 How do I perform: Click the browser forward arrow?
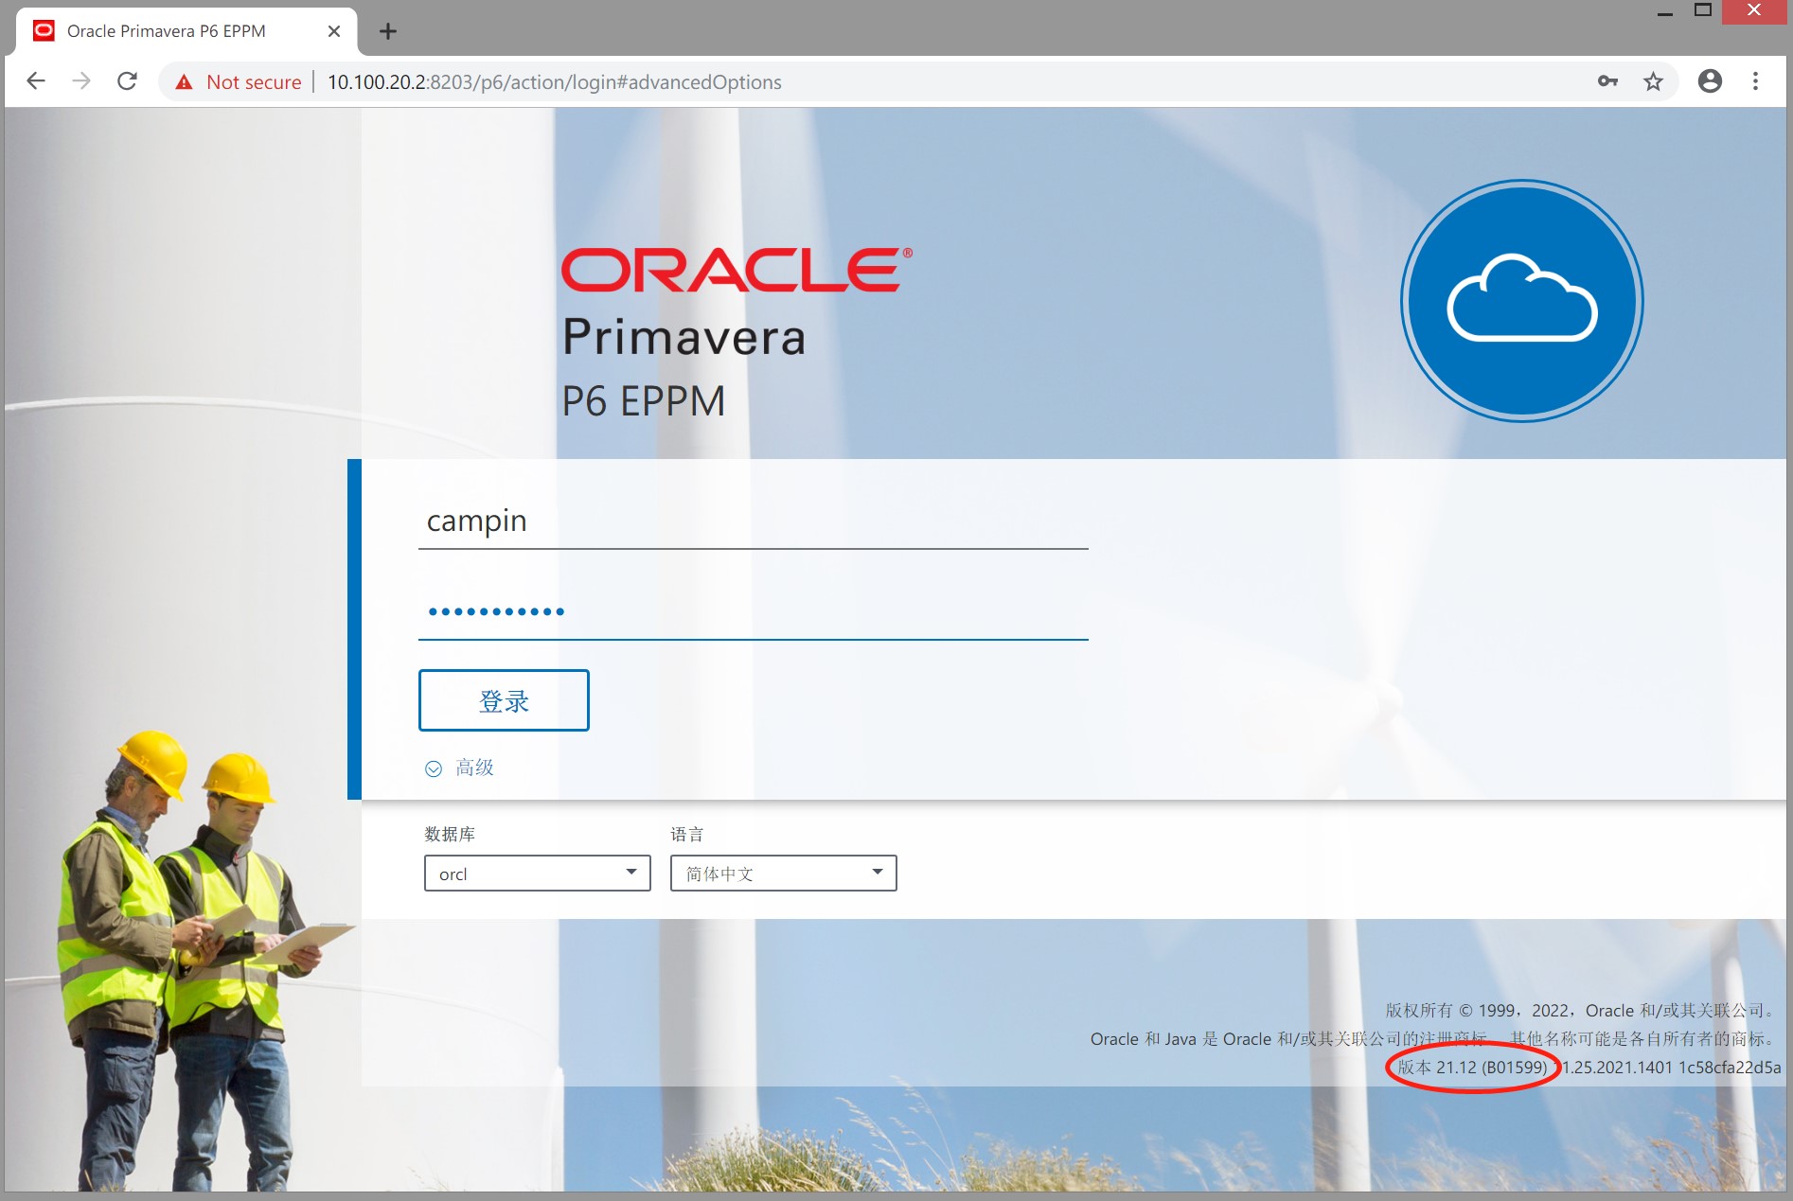81,81
